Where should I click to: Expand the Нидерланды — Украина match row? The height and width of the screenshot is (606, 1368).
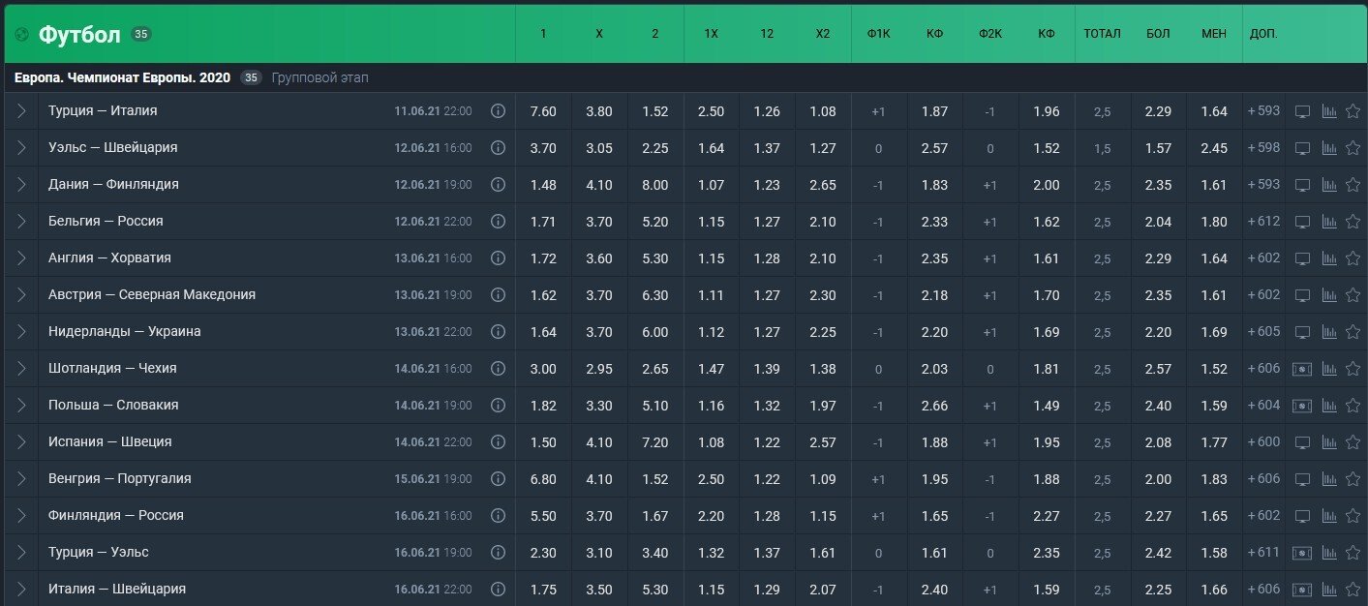pyautogui.click(x=21, y=332)
